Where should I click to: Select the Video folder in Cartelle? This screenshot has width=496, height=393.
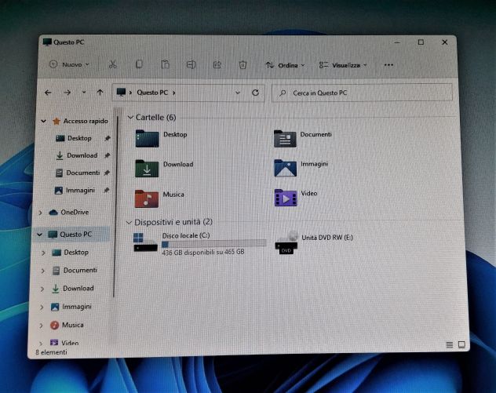pyautogui.click(x=296, y=198)
